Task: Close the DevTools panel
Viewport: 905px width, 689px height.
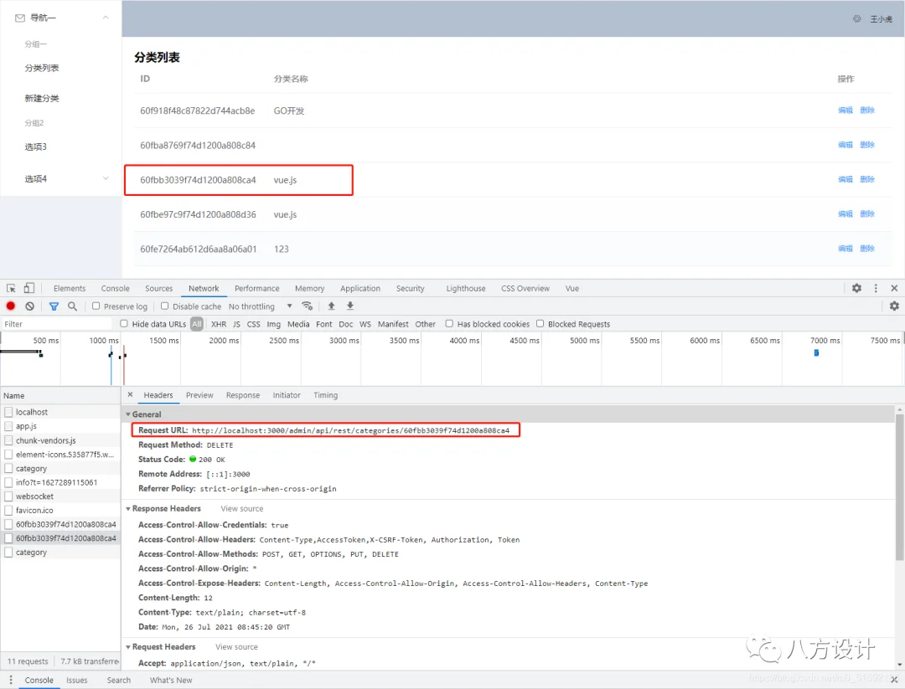Action: click(x=894, y=288)
